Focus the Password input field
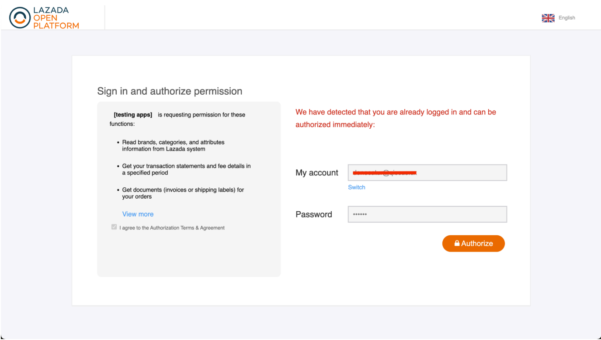Viewport: 601px width, 340px height. click(427, 214)
